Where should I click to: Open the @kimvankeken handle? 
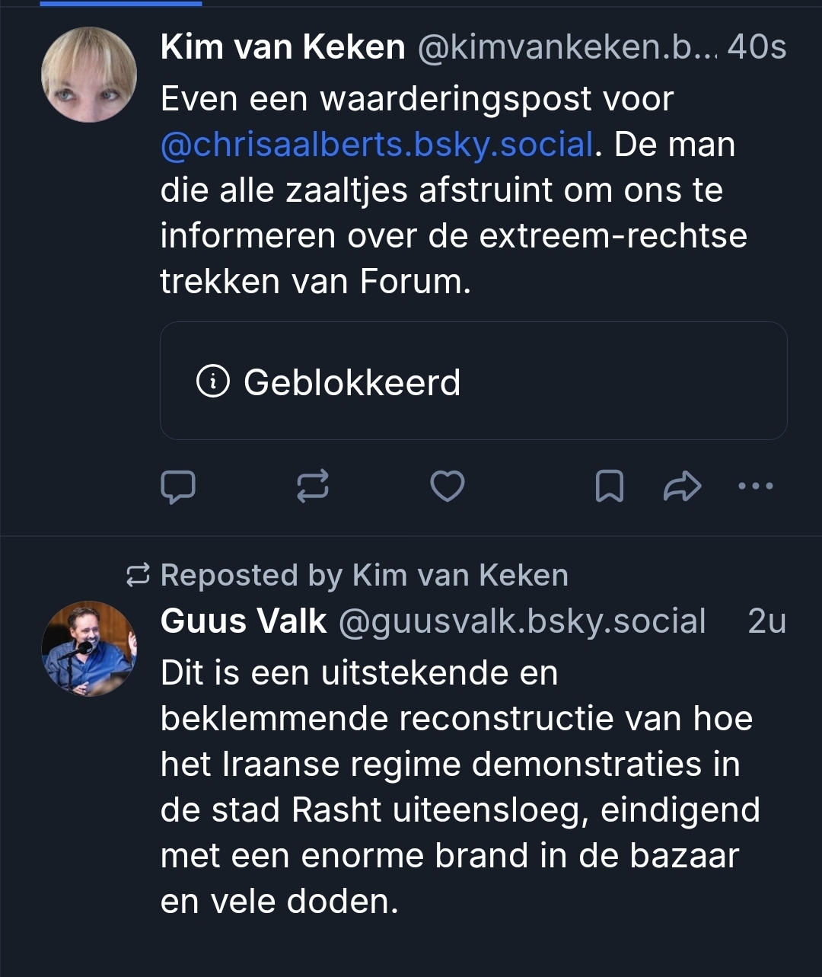(x=566, y=48)
